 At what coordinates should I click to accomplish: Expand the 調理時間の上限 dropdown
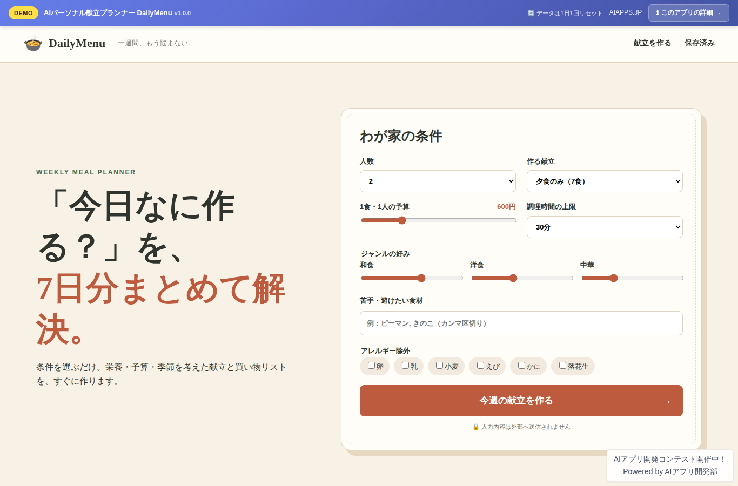(x=605, y=227)
